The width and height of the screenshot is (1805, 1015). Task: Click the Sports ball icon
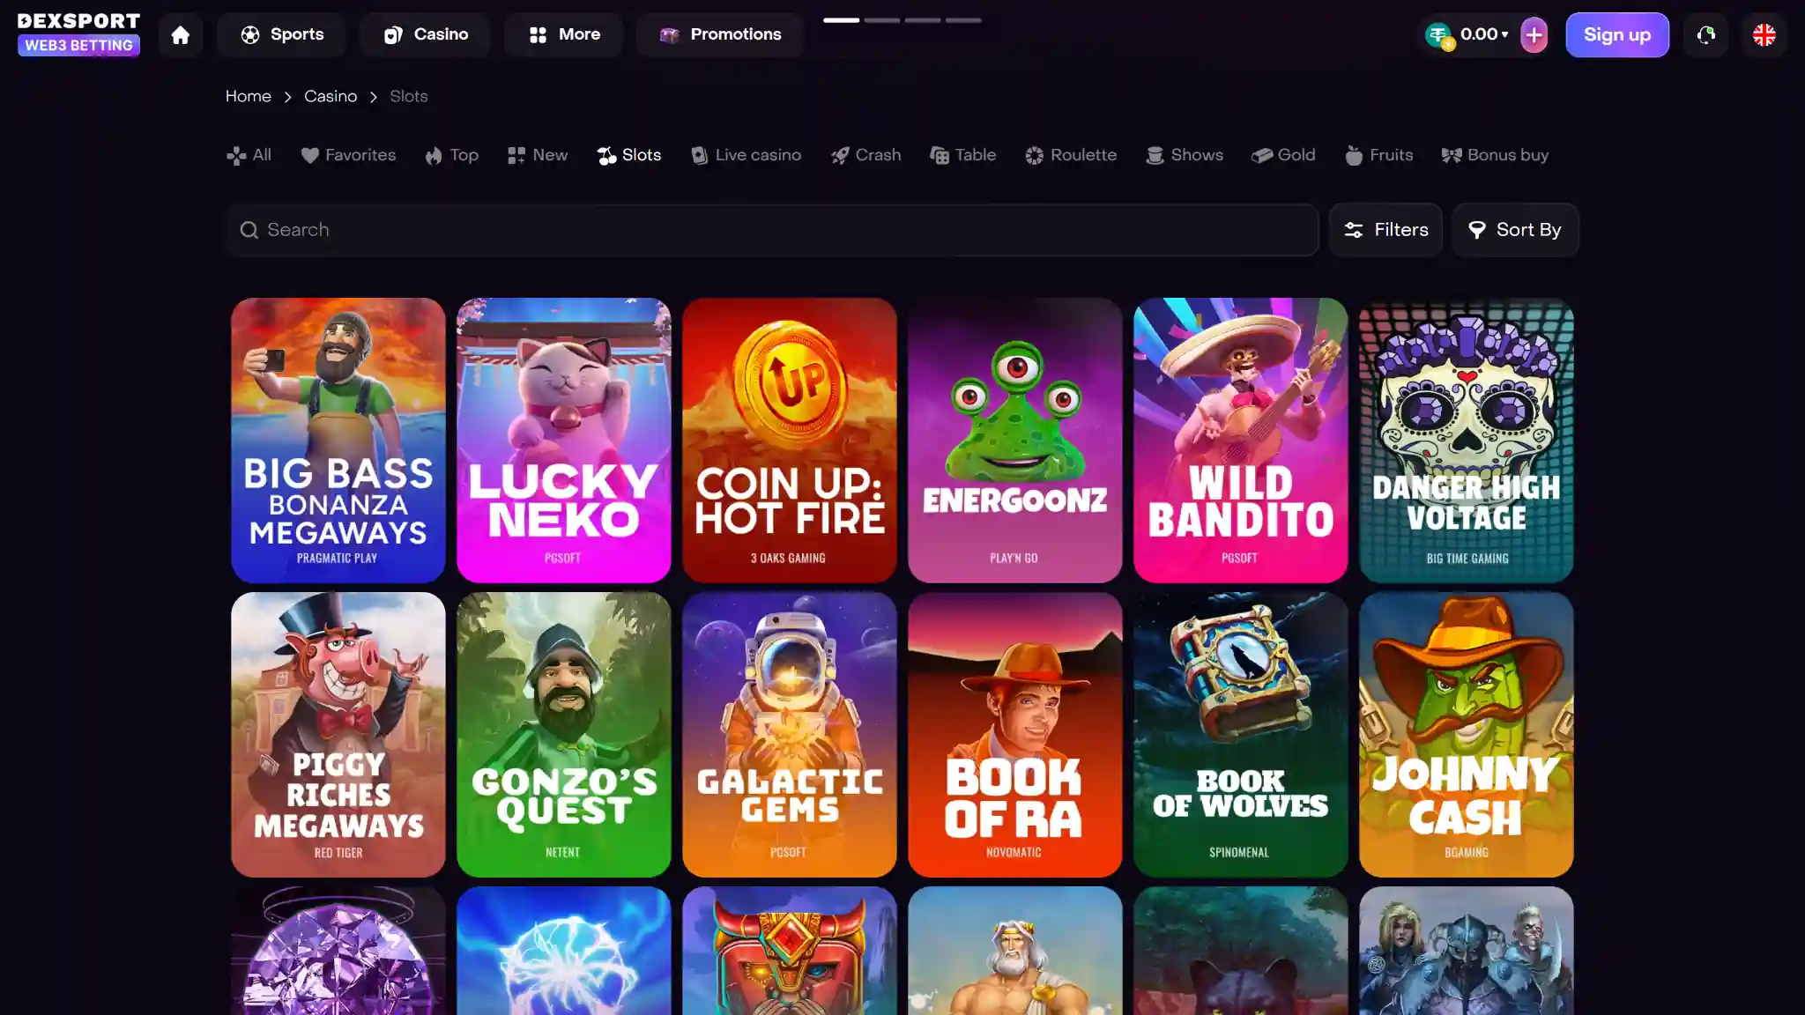250,35
